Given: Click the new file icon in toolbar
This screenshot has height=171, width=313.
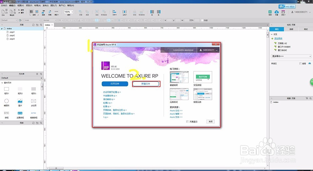Looking at the screenshot, I should pyautogui.click(x=3, y=12).
